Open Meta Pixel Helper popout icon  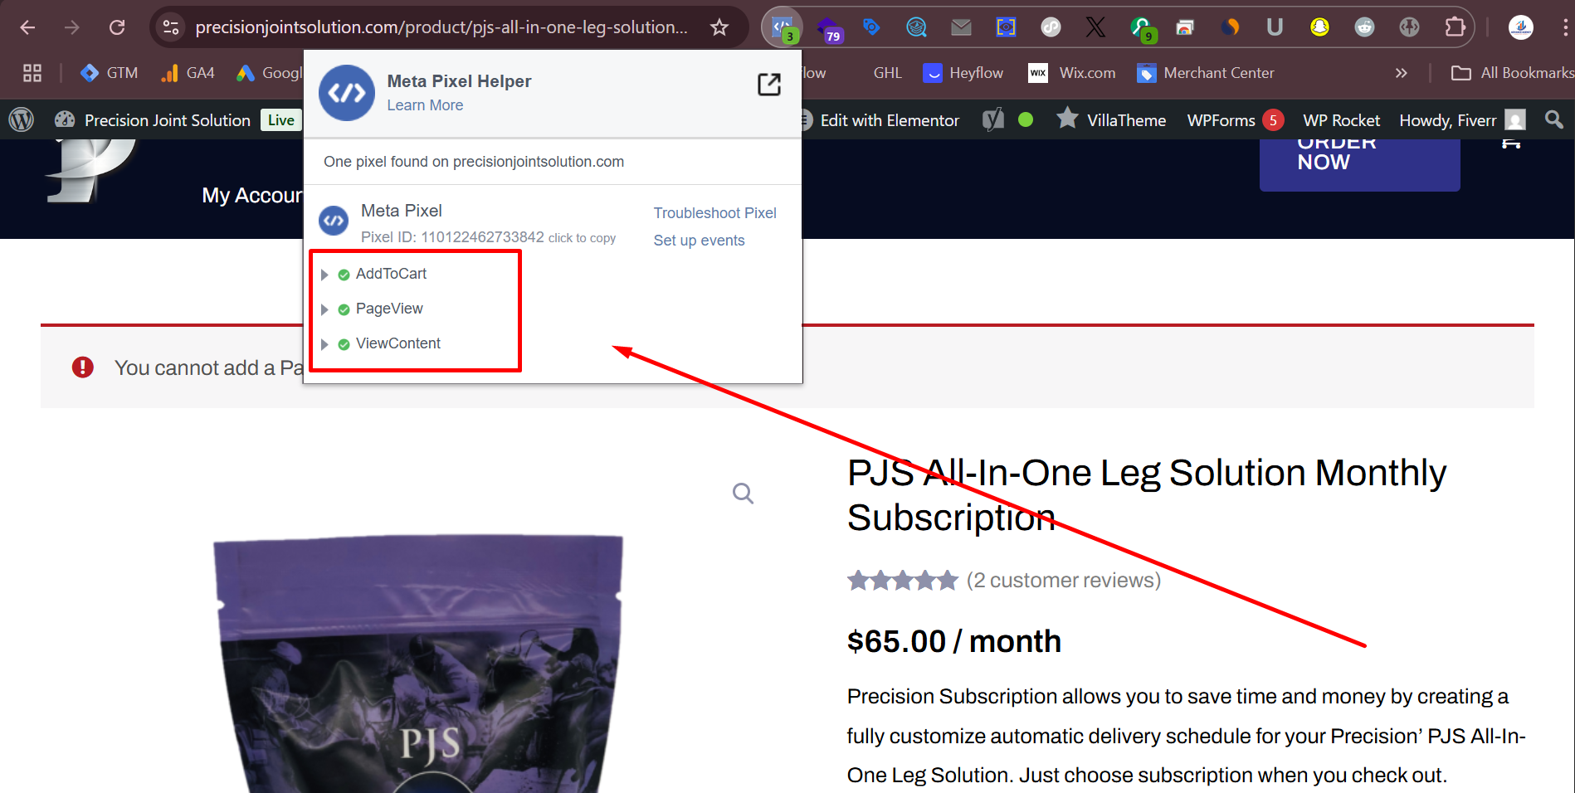click(x=768, y=84)
